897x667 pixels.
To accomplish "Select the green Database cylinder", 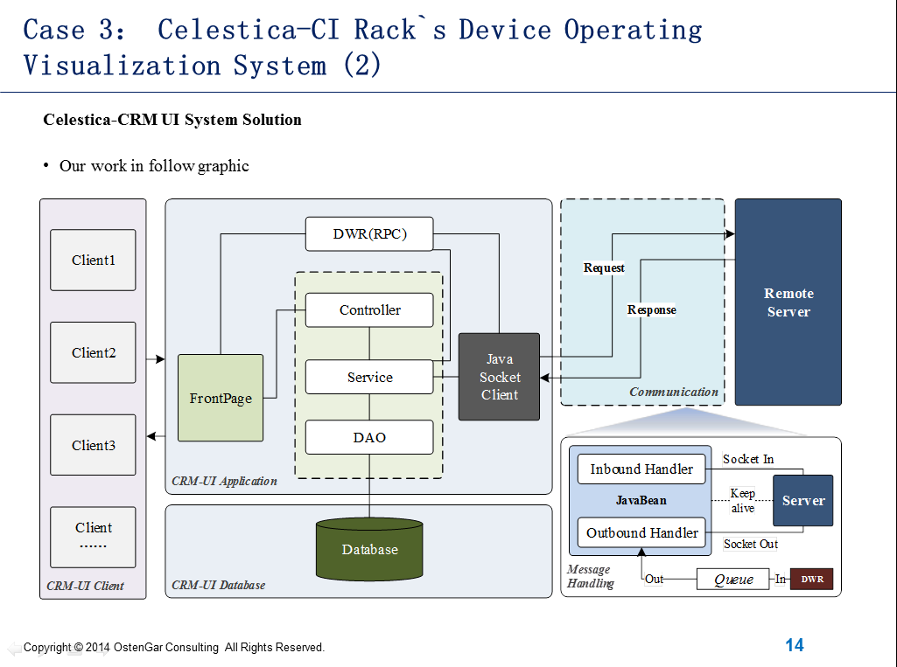I will pyautogui.click(x=369, y=549).
